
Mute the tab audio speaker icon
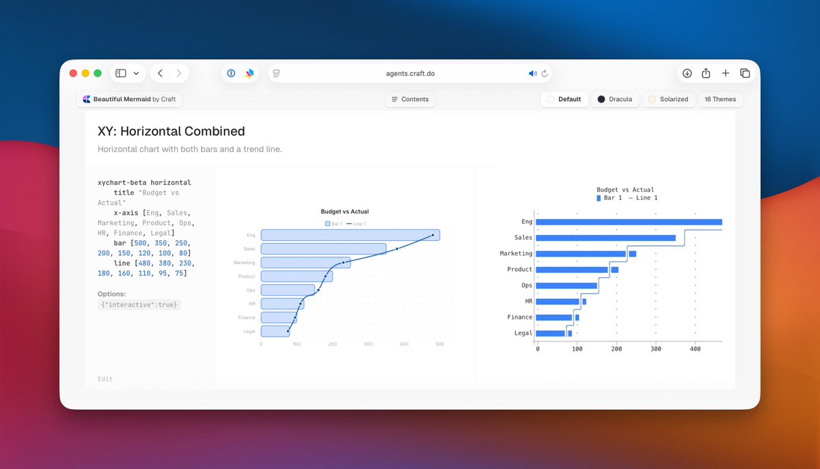pyautogui.click(x=532, y=73)
